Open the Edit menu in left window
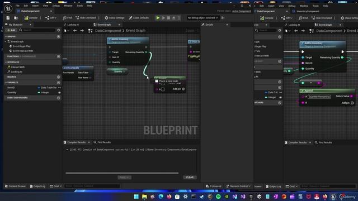Screen dimensions: 358x201 coord(26,6)
